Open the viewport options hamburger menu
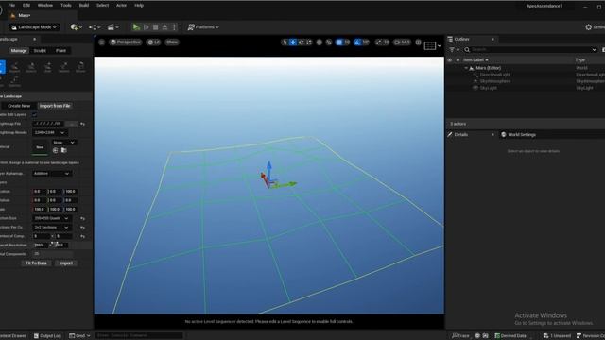Screen dimensions: 605x340 (x=101, y=42)
